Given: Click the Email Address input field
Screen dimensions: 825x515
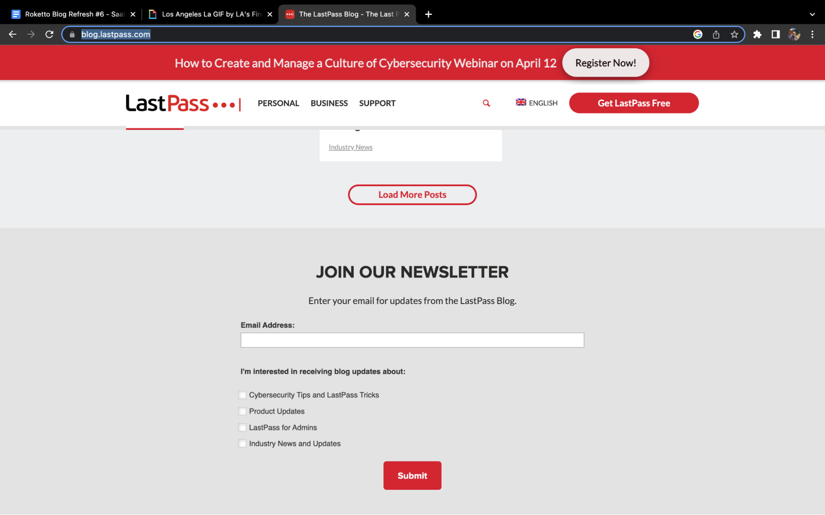Looking at the screenshot, I should 413,340.
